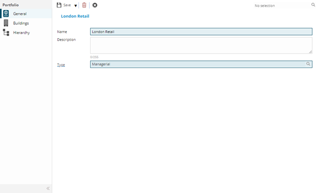
Task: Click into the No selection search field
Action: (x=282, y=5)
